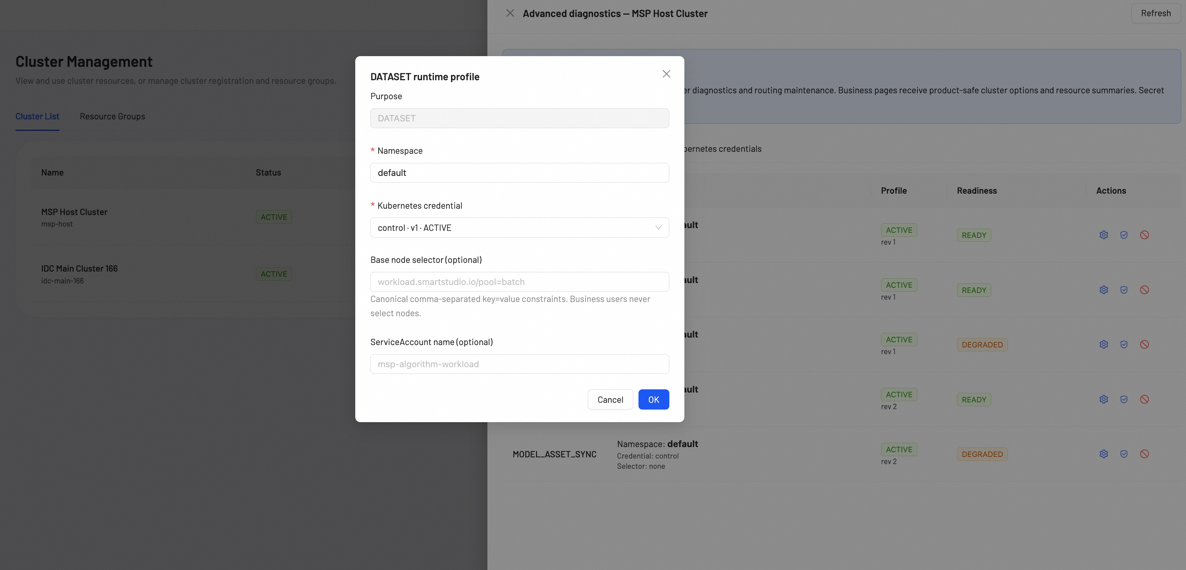Screen dimensions: 1186x570
Task: Click the idc-main-166 cluster identifier
Action: click(x=62, y=281)
